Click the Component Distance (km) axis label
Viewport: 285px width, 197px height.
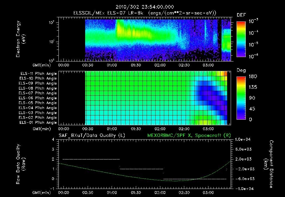pyautogui.click(x=268, y=164)
